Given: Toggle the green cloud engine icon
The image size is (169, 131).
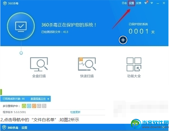Looking at the screenshot, I should (24, 106).
